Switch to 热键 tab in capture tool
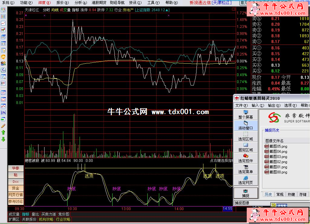The image size is (310, 224). (291, 195)
